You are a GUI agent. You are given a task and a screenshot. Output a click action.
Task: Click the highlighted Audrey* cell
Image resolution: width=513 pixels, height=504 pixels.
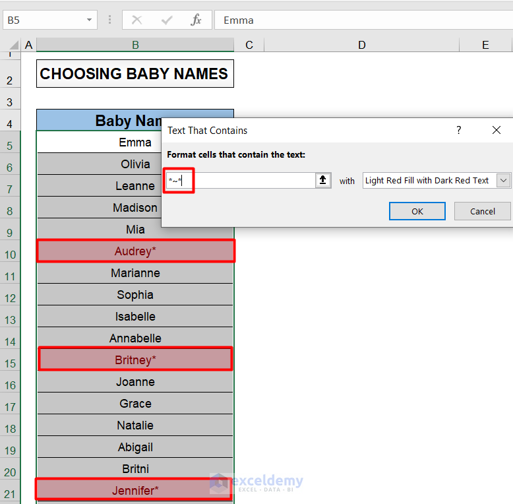click(x=135, y=251)
